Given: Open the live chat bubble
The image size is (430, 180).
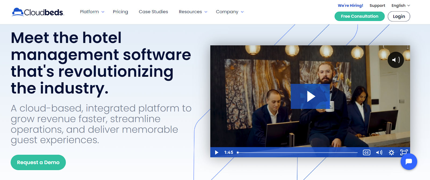Looking at the screenshot, I should point(409,161).
